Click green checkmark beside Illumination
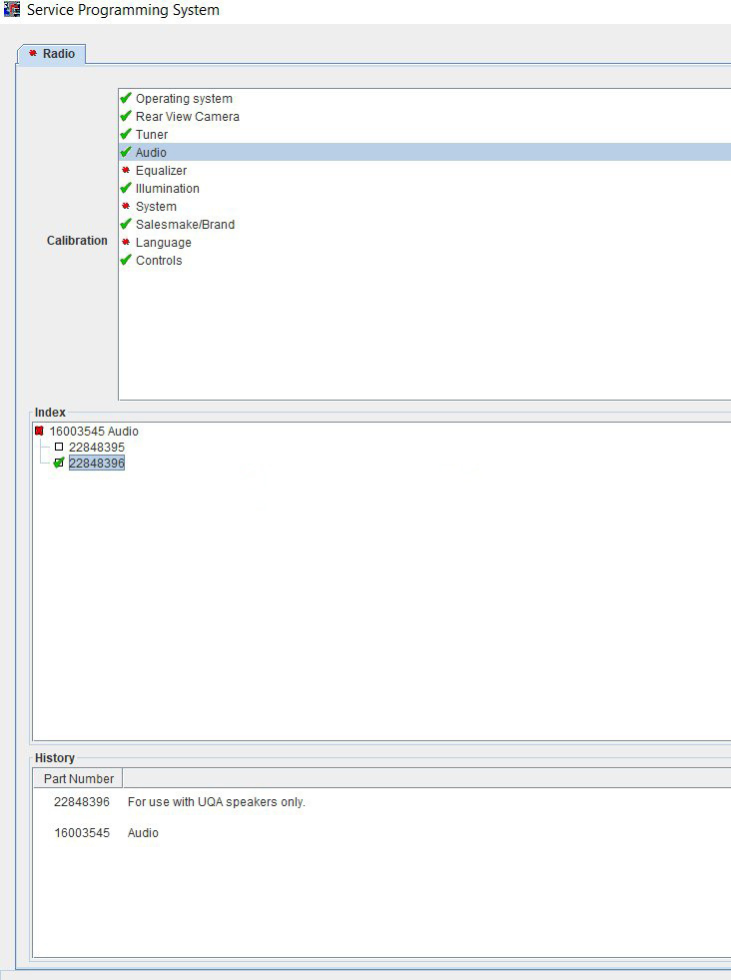The width and height of the screenshot is (731, 980). click(126, 188)
